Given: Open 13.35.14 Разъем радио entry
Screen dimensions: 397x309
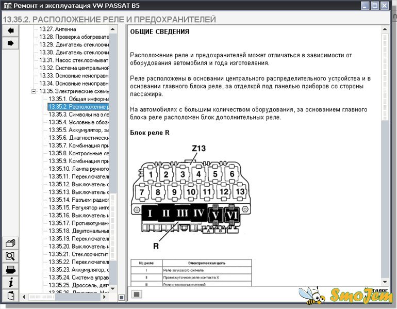Looking at the screenshot, I should click(x=78, y=200).
